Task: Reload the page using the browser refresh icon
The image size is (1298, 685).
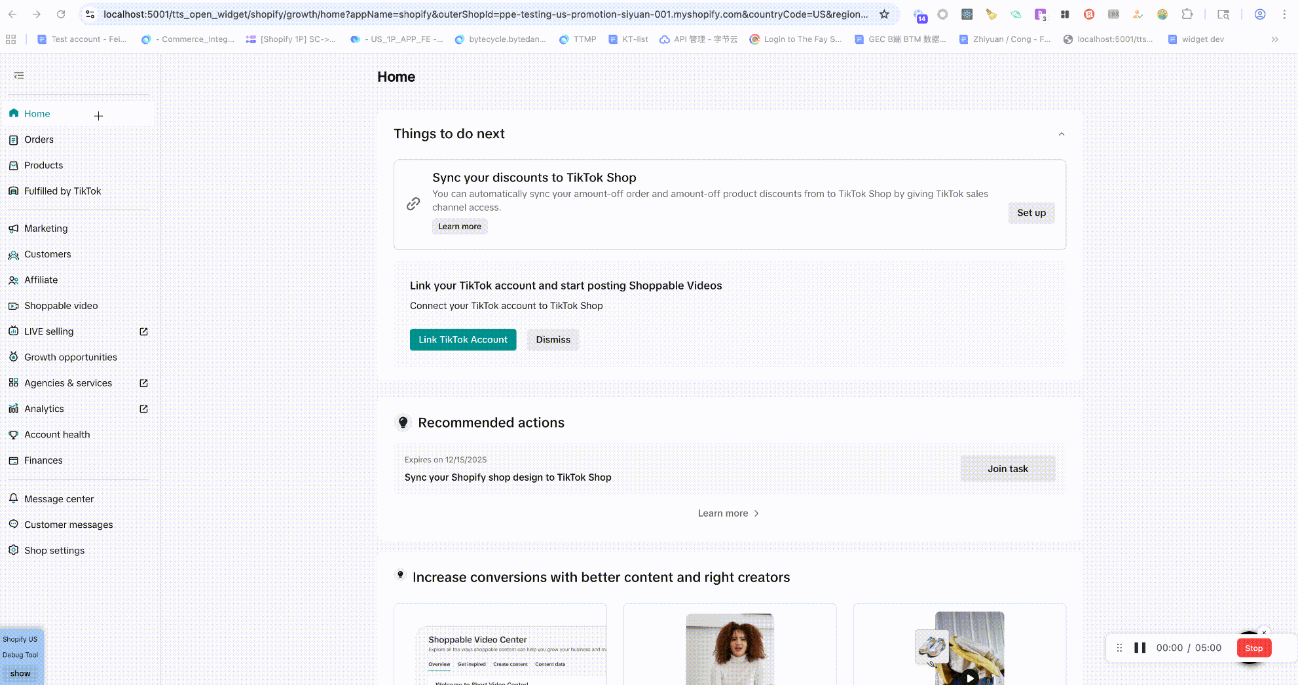Action: point(61,14)
